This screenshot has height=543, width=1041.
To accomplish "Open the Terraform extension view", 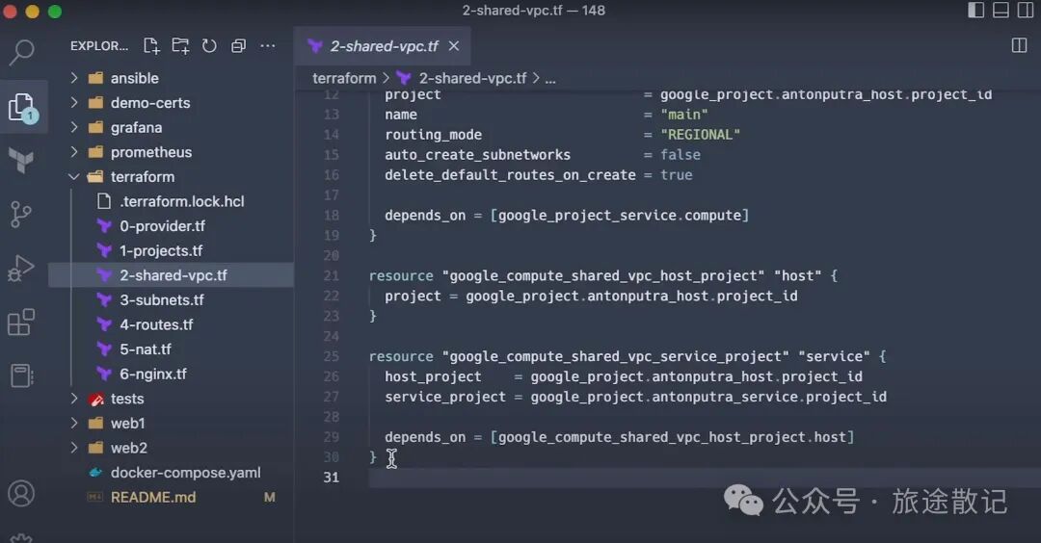I will [21, 161].
